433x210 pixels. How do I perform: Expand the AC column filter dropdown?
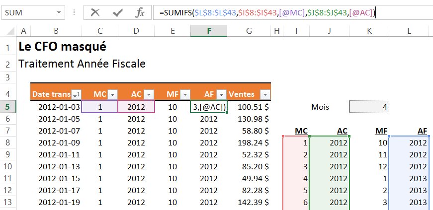point(149,94)
